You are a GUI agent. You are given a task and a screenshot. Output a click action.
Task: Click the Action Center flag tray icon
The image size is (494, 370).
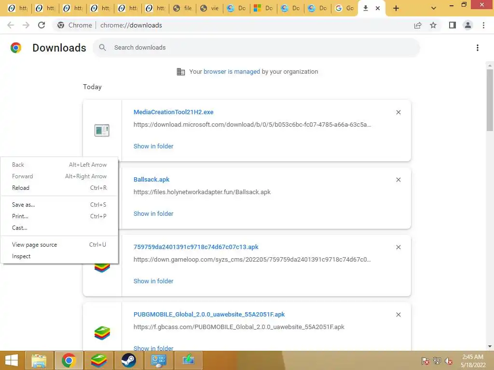425,361
